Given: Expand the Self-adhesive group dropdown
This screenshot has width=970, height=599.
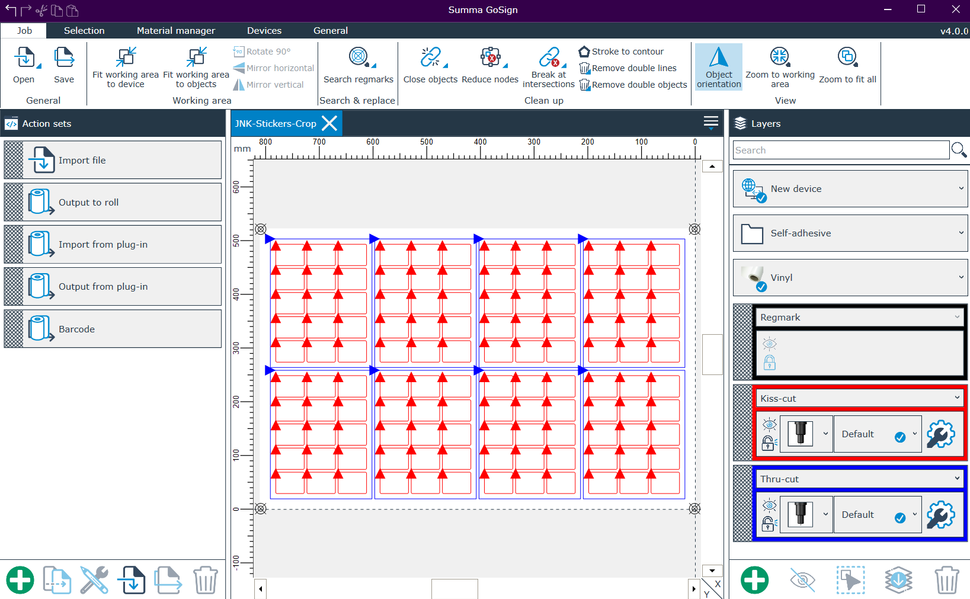Looking at the screenshot, I should [x=961, y=233].
